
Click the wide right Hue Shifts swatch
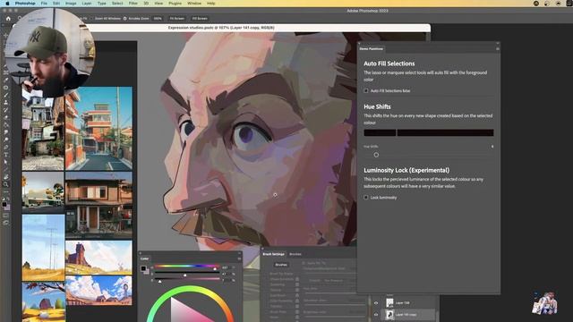click(445, 132)
